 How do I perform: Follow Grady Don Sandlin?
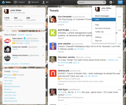pyautogui.click(x=15, y=49)
